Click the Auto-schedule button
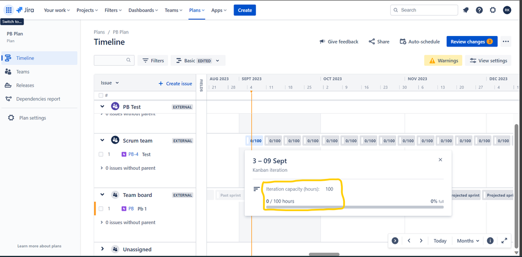 pyautogui.click(x=420, y=42)
